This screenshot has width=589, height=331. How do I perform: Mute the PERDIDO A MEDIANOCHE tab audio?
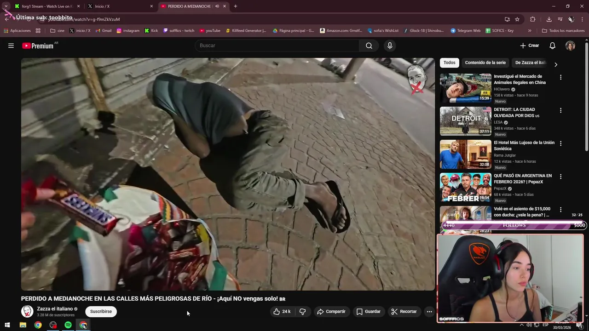(x=217, y=6)
